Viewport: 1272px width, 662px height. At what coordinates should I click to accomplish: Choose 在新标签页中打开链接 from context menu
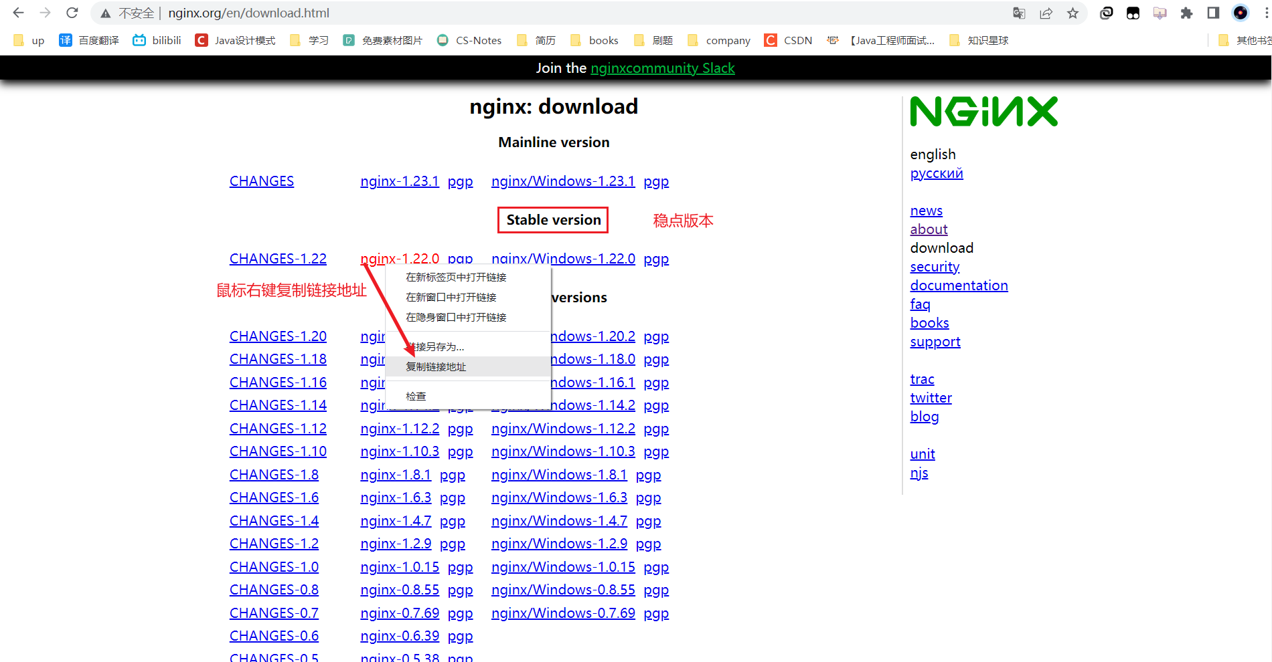click(x=468, y=278)
